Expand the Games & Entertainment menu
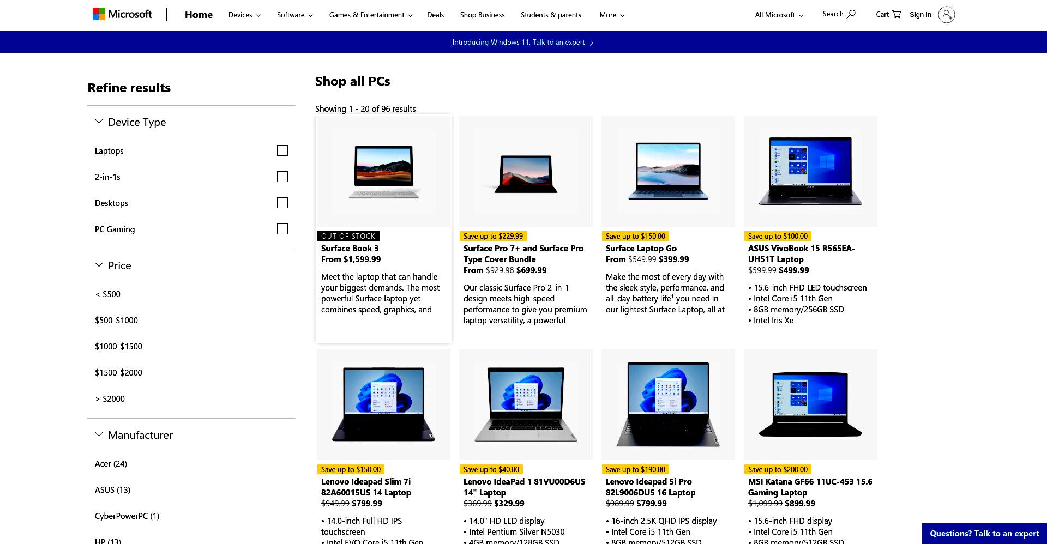This screenshot has height=544, width=1047. (371, 15)
